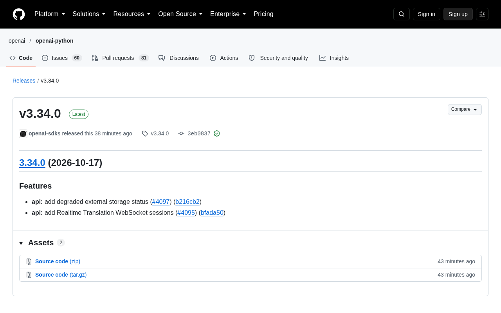Click the openai-sdks avatar image
The height and width of the screenshot is (313, 501).
[23, 134]
